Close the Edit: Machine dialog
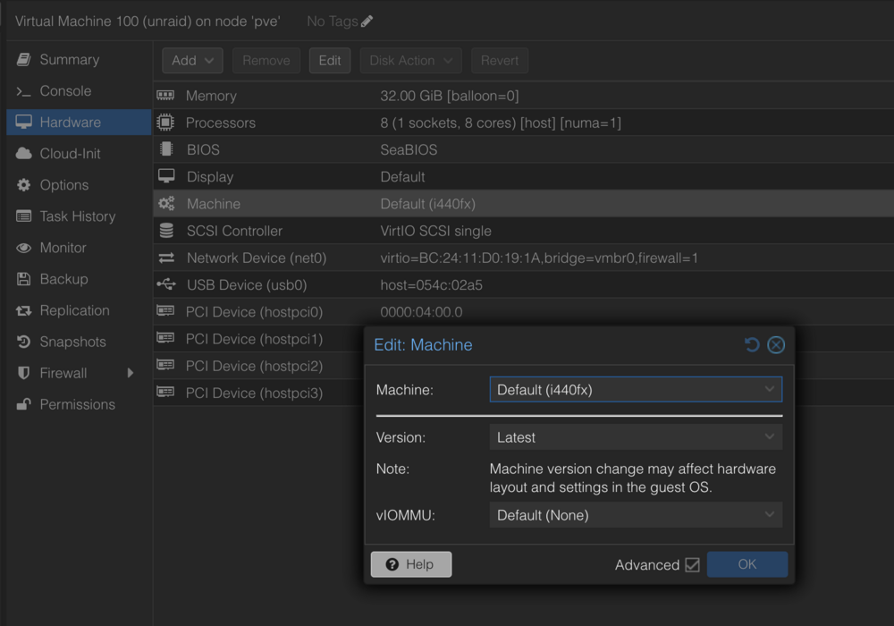The height and width of the screenshot is (626, 894). click(776, 344)
